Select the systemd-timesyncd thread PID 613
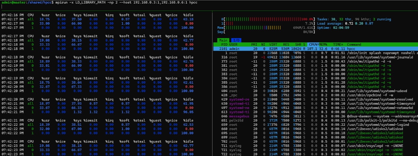Screen dimensions: 418x156 [x=315, y=112]
